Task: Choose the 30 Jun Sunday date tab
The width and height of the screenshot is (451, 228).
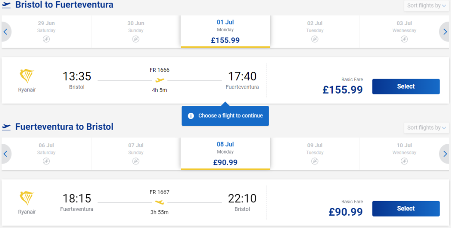Action: point(136,32)
